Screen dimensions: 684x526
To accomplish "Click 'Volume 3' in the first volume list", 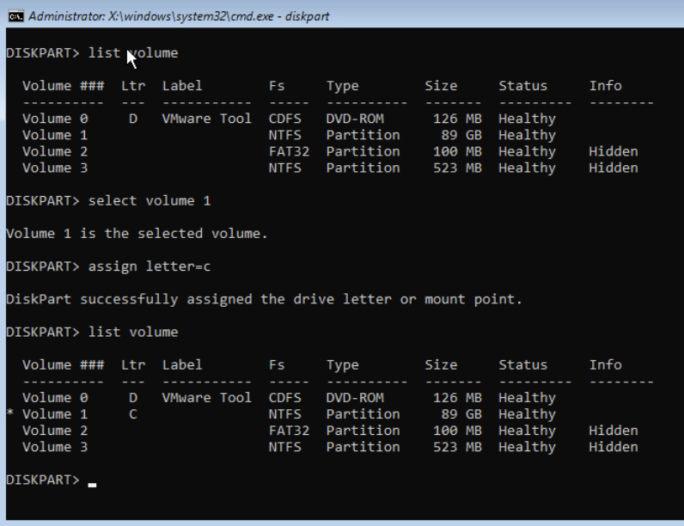I will coord(55,168).
